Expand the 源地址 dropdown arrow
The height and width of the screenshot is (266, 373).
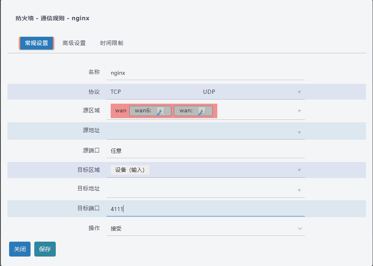coord(299,133)
